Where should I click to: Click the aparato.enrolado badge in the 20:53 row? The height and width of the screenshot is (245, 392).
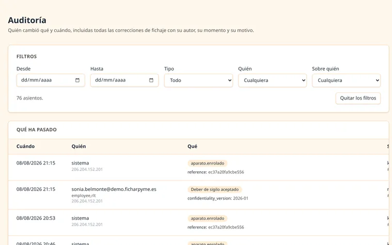(x=207, y=219)
